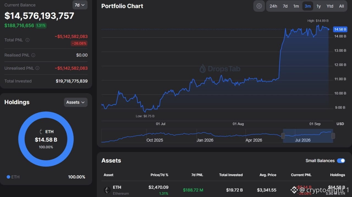The width and height of the screenshot is (352, 197).
Task: Click Ethereum icon inside holdings donut
Action: (41, 132)
